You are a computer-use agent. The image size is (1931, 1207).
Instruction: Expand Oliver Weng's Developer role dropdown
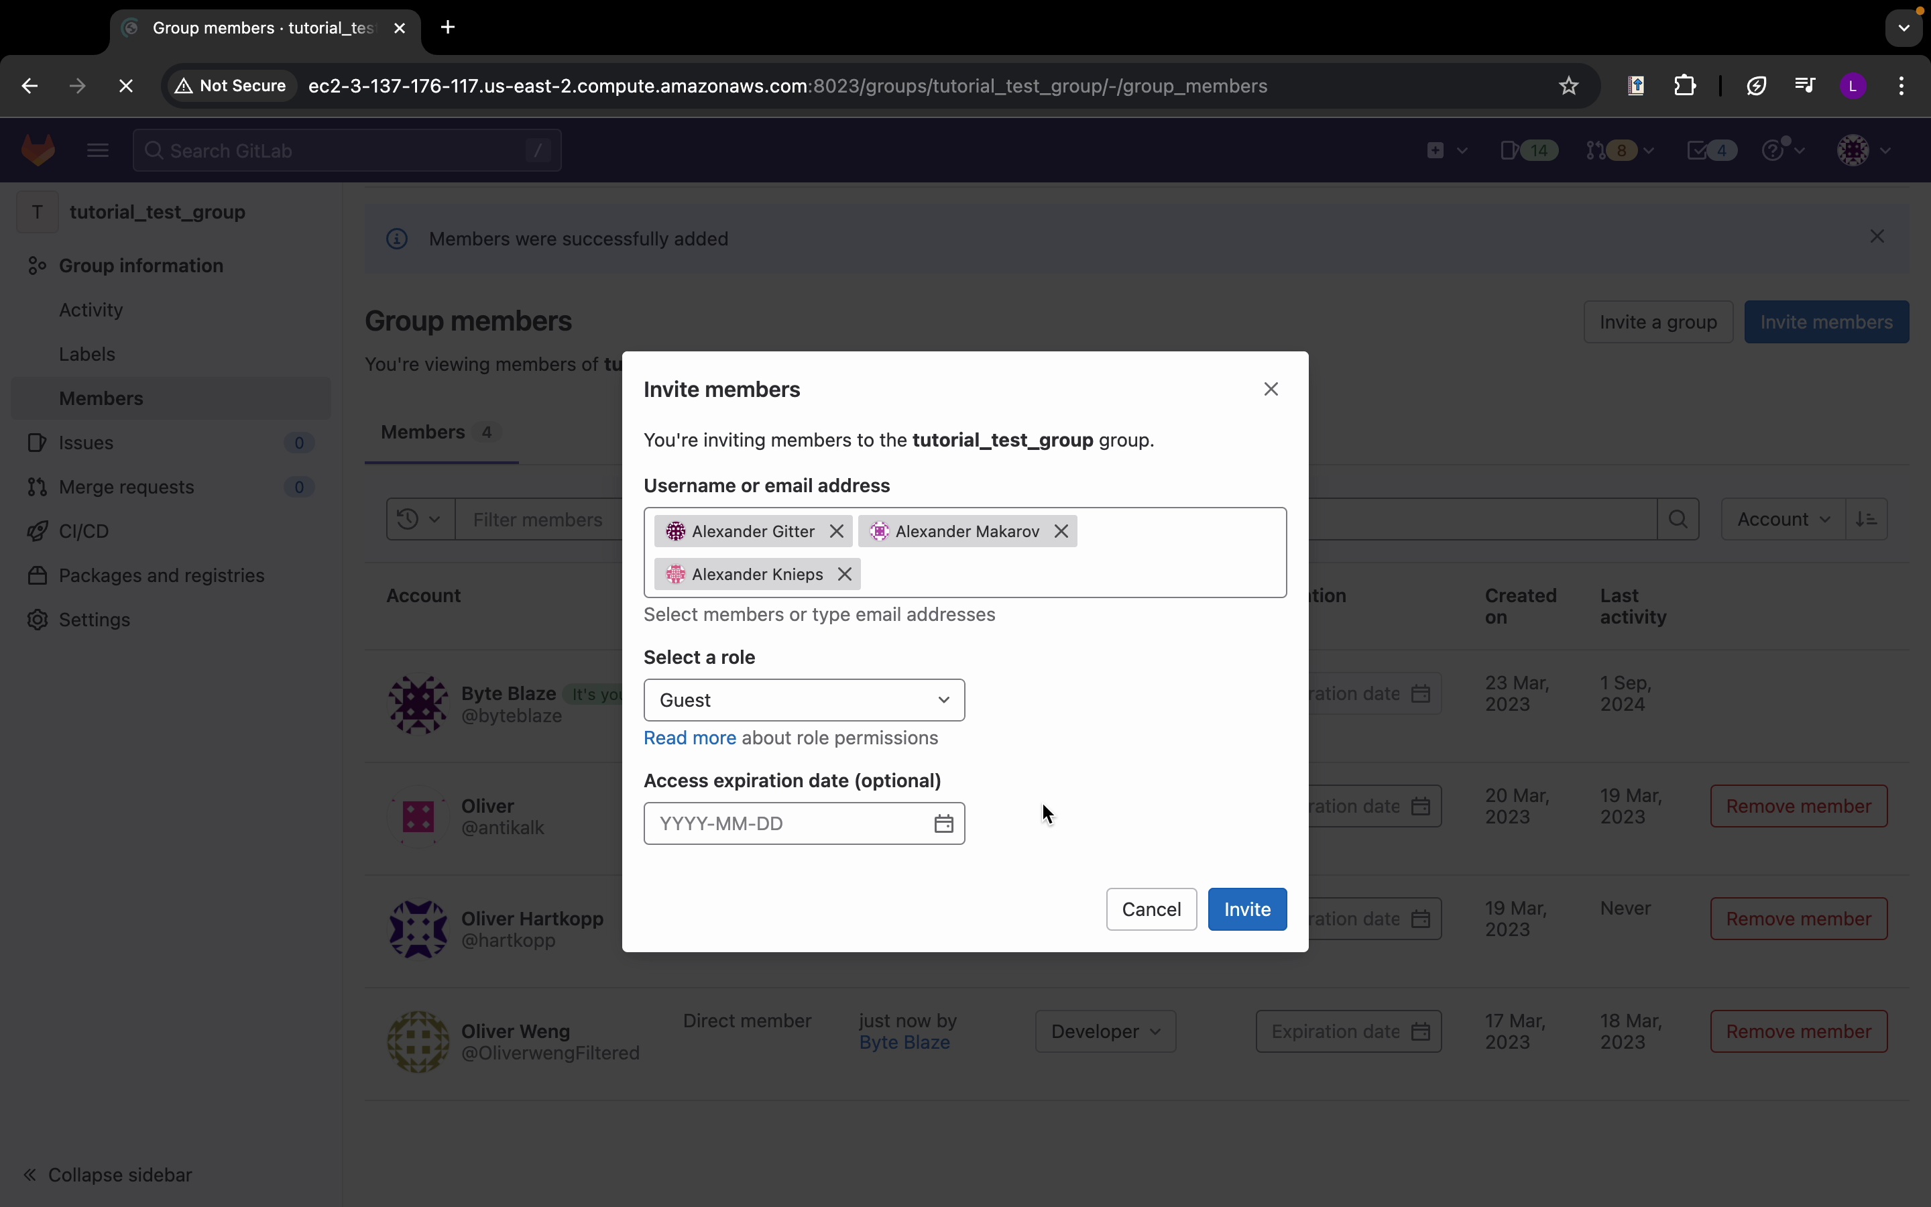[x=1105, y=1031]
